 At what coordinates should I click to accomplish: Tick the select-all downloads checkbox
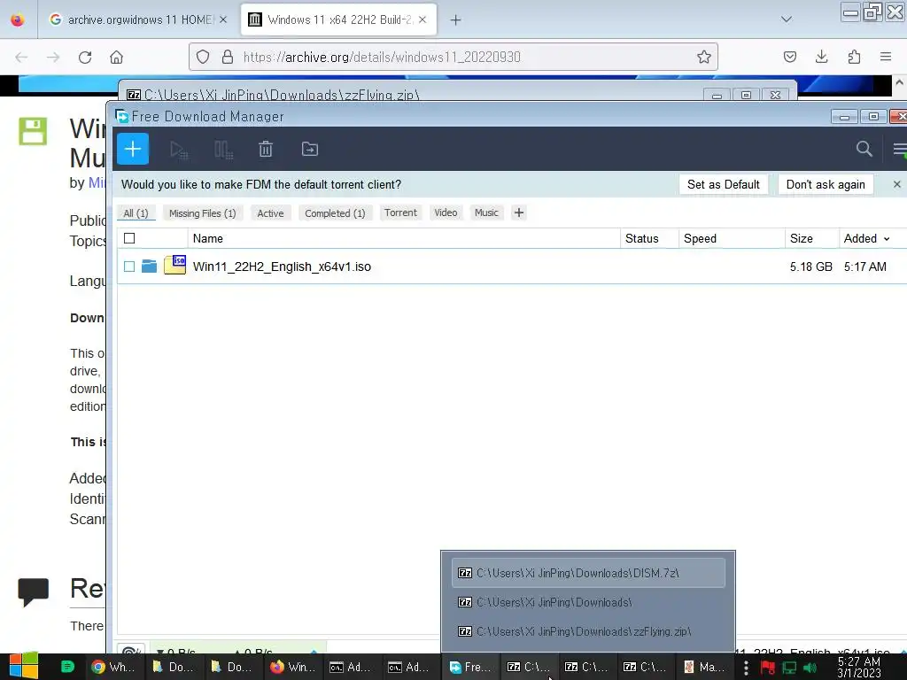coord(129,238)
